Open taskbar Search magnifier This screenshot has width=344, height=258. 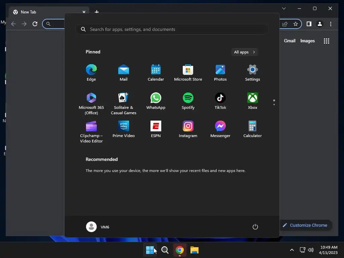pyautogui.click(x=165, y=250)
